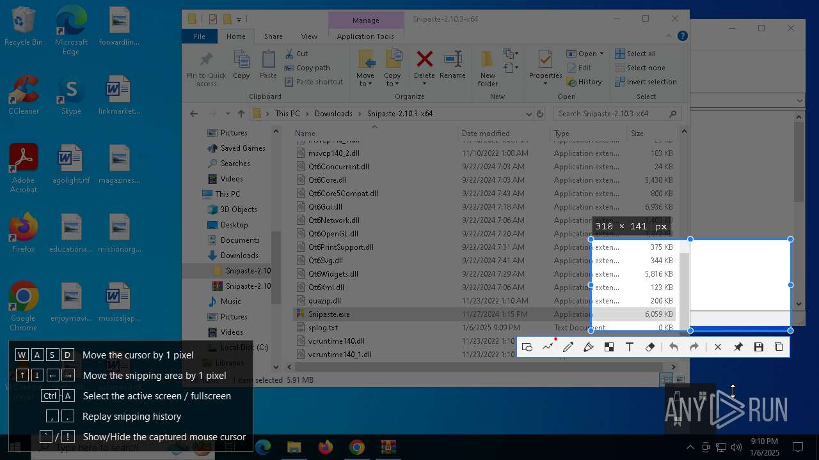Click the Rename ribbon icon
This screenshot has width=819, height=460.
click(x=453, y=59)
